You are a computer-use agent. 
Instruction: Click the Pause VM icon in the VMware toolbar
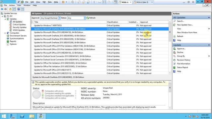(63, 2)
